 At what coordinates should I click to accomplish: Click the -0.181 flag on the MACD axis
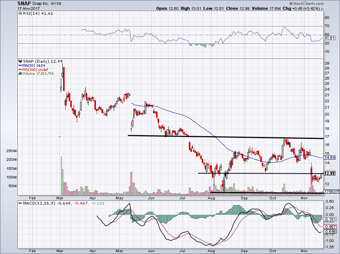[329, 219]
